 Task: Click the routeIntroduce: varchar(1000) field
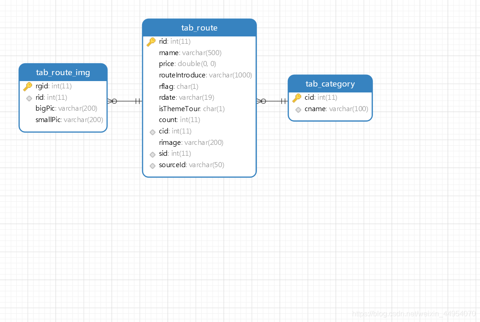(x=205, y=75)
